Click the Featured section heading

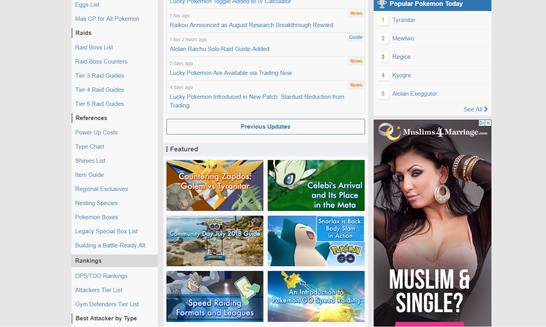click(x=184, y=149)
